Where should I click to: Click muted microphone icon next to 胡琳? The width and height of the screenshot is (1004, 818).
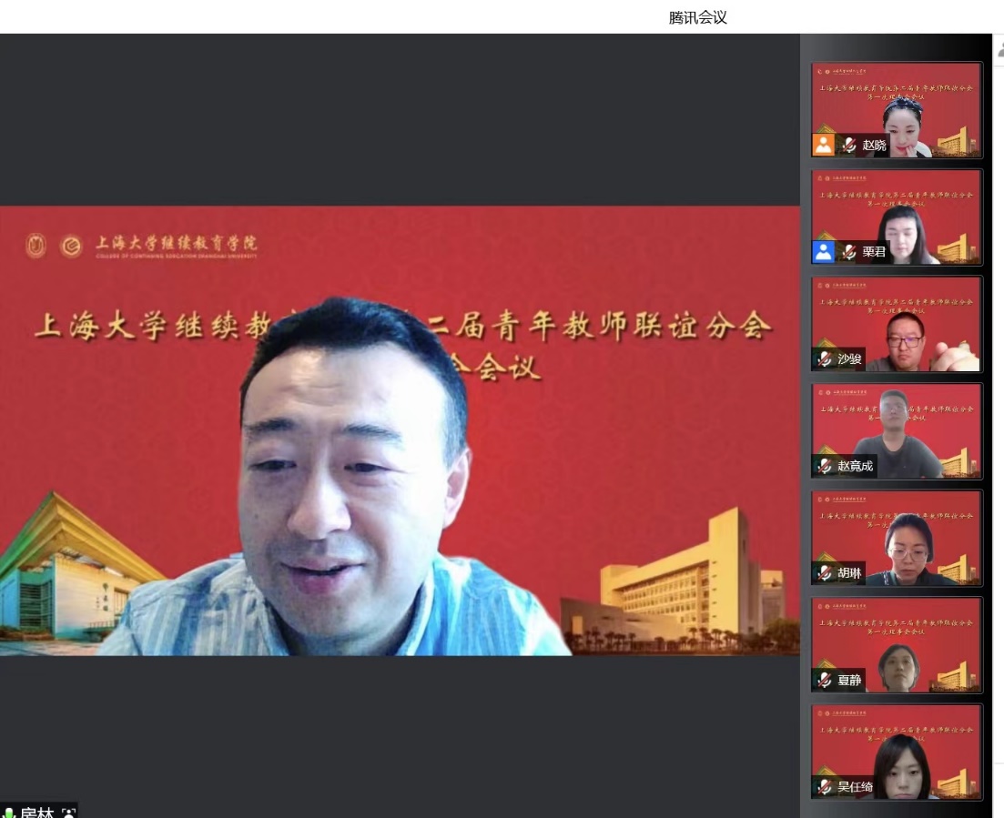click(x=825, y=573)
